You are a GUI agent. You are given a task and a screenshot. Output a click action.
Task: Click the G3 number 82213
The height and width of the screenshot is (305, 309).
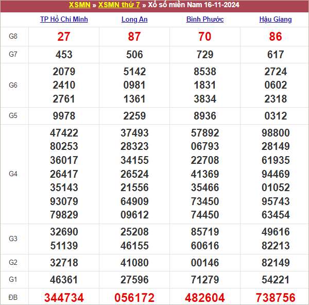(x=276, y=246)
